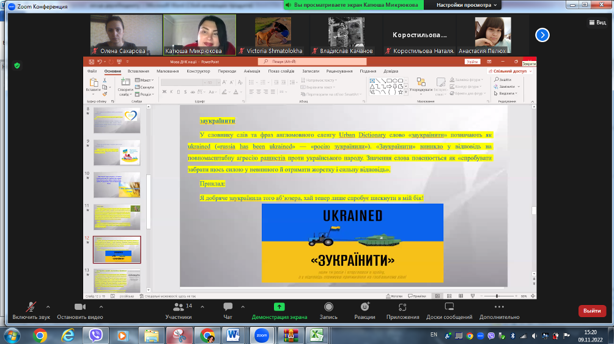Open Доски сообщений whiteboards
614x344 pixels.
(449, 310)
